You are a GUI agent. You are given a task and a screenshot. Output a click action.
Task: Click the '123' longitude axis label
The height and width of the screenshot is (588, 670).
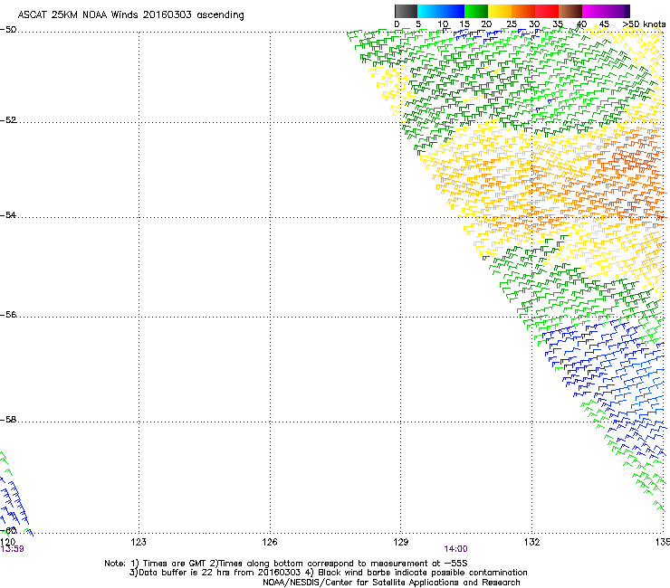point(139,542)
